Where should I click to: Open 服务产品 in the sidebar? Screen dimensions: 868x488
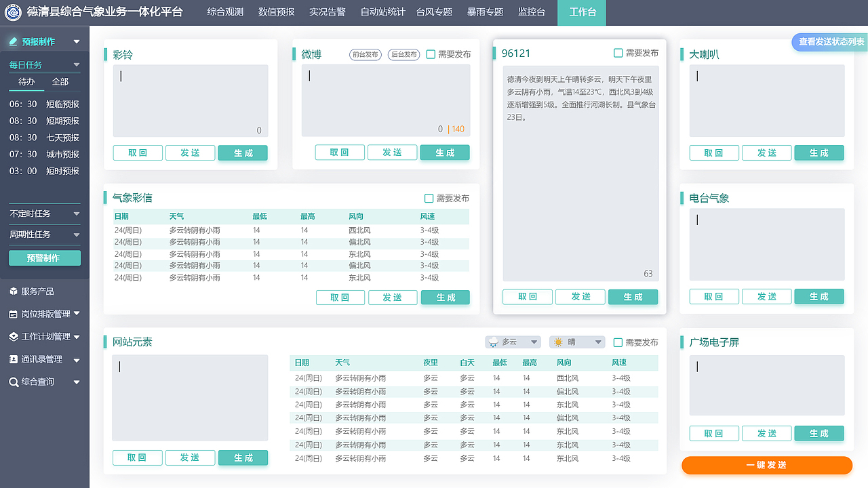coord(37,291)
